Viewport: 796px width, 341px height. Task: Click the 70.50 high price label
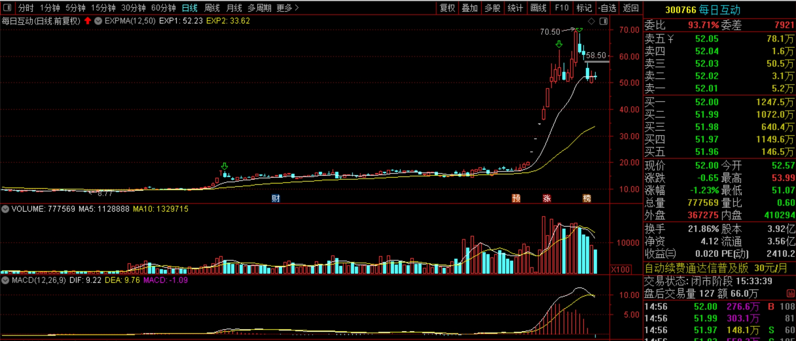tap(550, 32)
